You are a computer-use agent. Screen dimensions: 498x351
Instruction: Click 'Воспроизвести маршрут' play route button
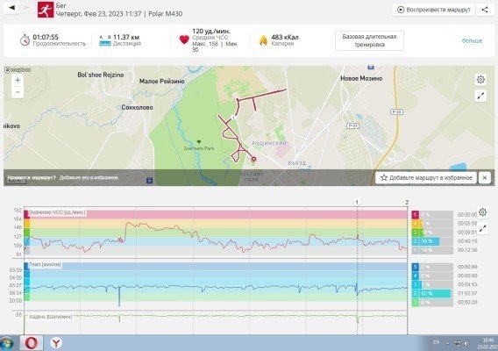click(x=433, y=10)
